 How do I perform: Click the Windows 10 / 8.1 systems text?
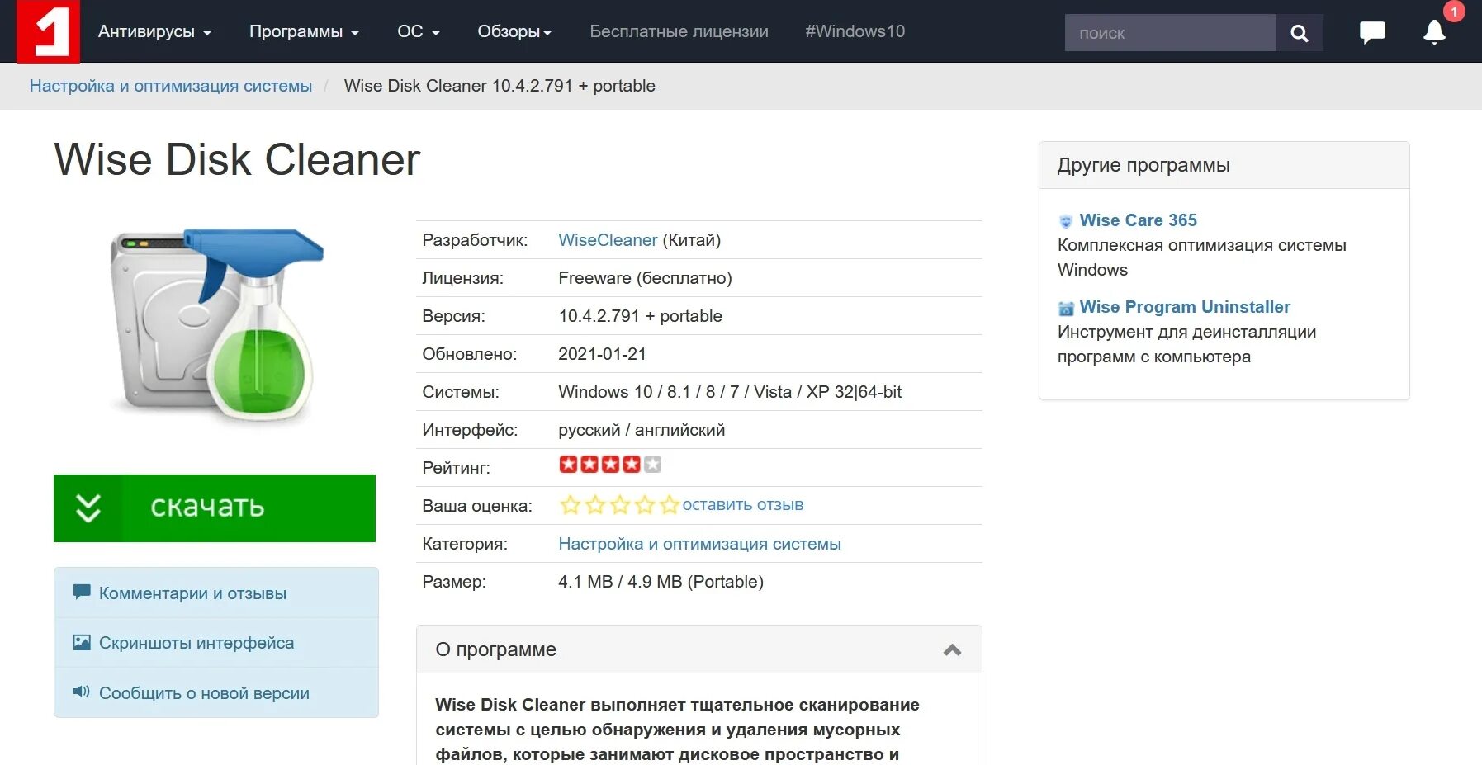pos(730,392)
